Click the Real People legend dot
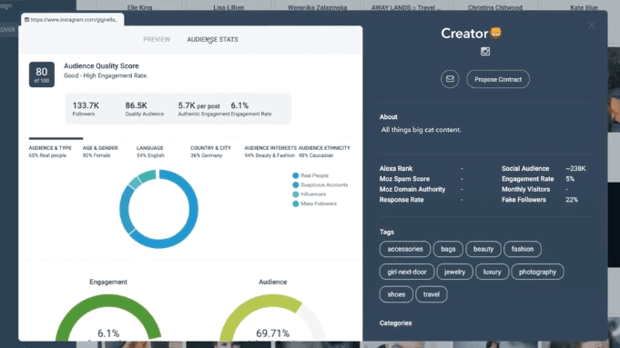Image resolution: width=620 pixels, height=348 pixels. 295,175
